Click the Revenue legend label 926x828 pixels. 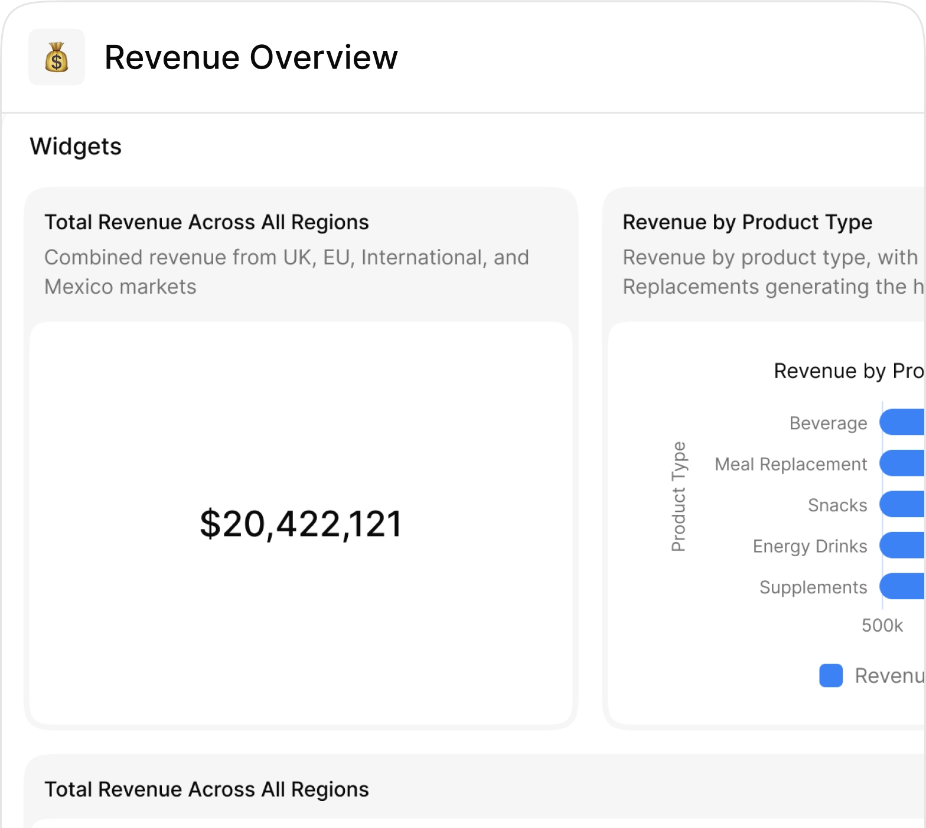[x=889, y=676]
